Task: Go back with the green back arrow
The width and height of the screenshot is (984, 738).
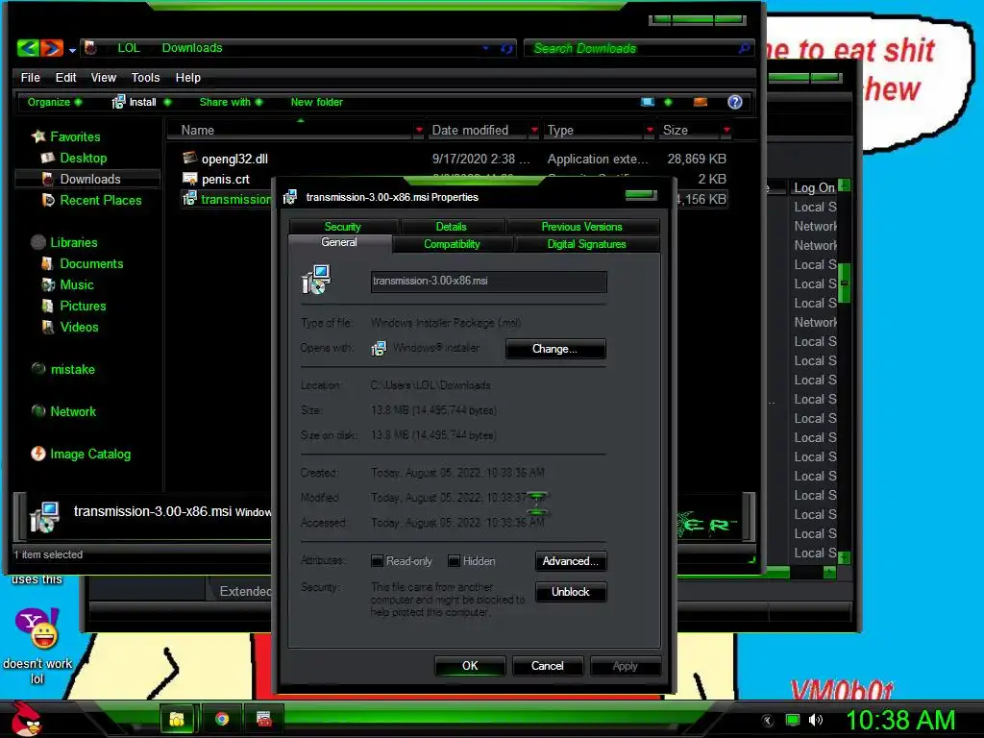Action: click(28, 48)
